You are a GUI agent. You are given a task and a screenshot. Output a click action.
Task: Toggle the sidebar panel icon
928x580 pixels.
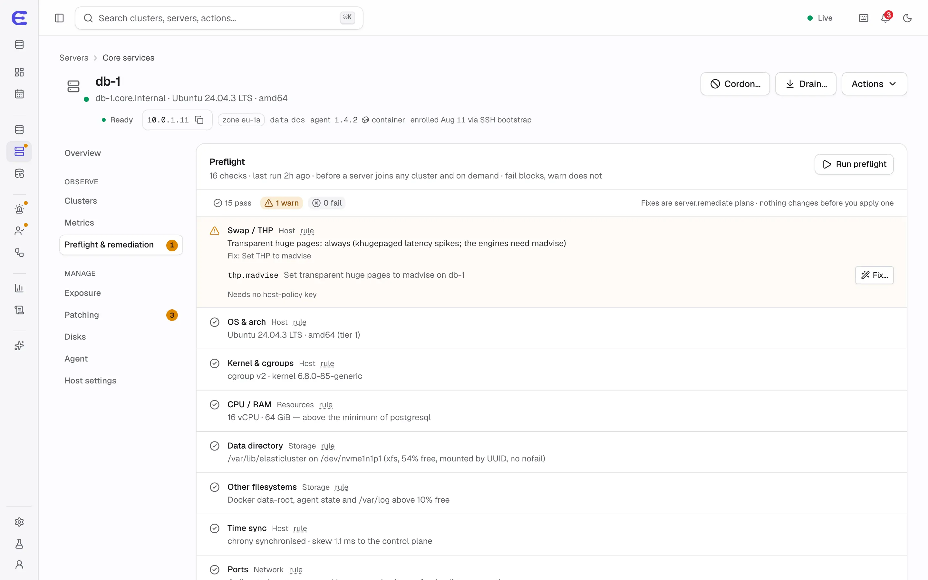59,18
